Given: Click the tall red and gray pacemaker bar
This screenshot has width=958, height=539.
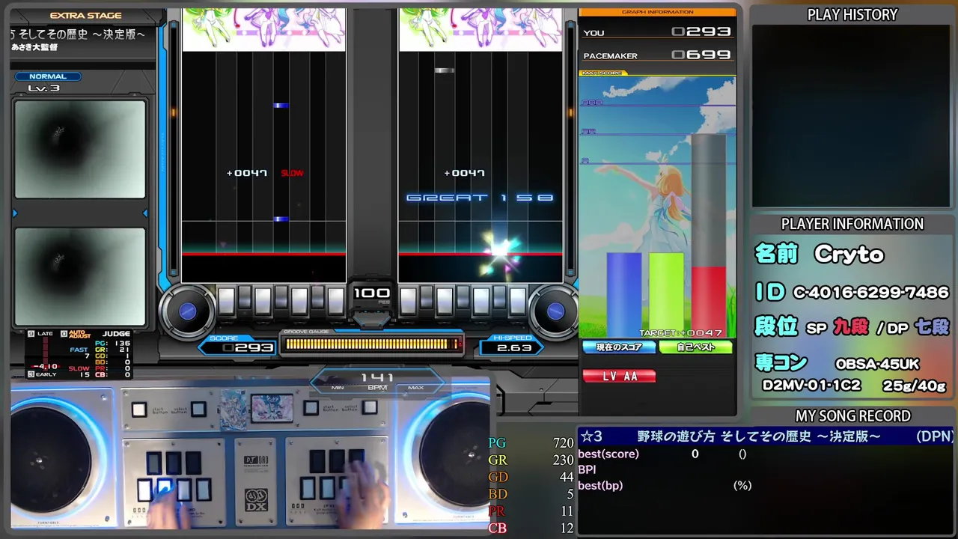Looking at the screenshot, I should click(708, 236).
